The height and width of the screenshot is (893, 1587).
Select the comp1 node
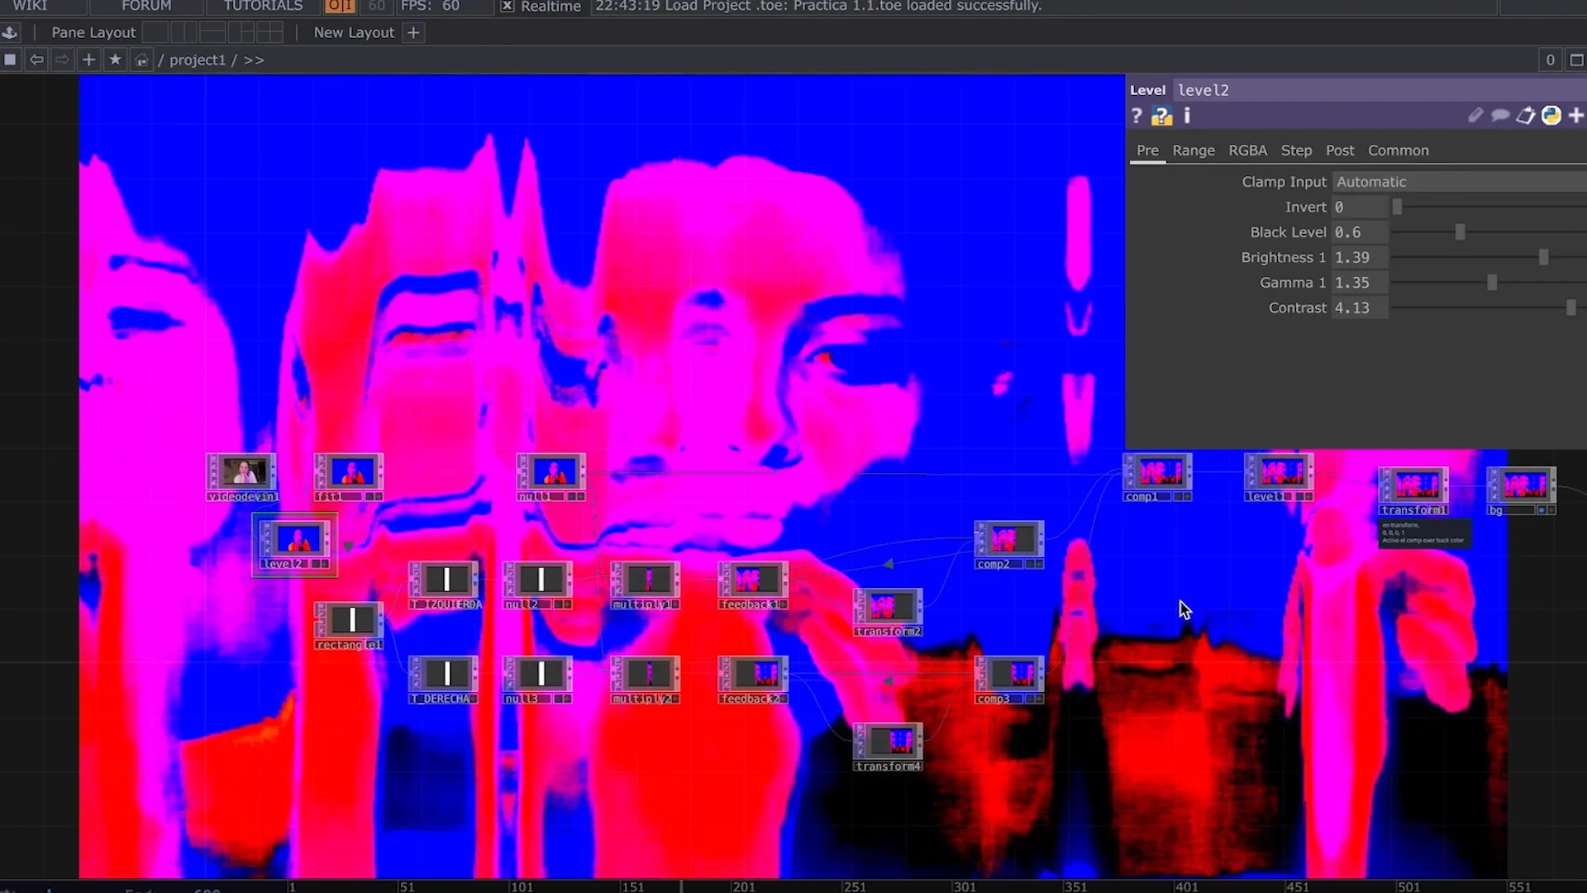tap(1157, 478)
